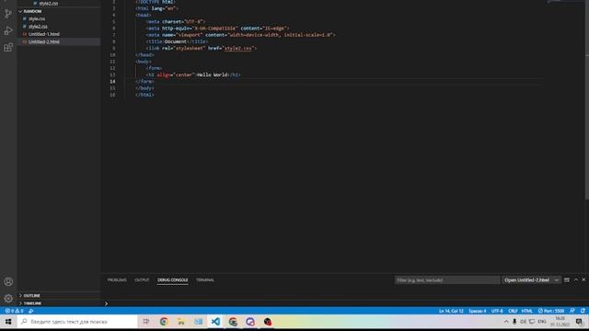The image size is (589, 331).
Task: Click the notifications icon in status bar
Action: 583,311
